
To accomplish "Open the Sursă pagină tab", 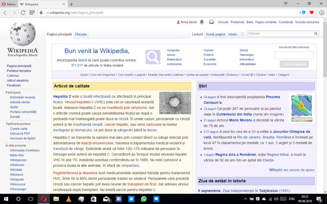I will click(x=216, y=34).
